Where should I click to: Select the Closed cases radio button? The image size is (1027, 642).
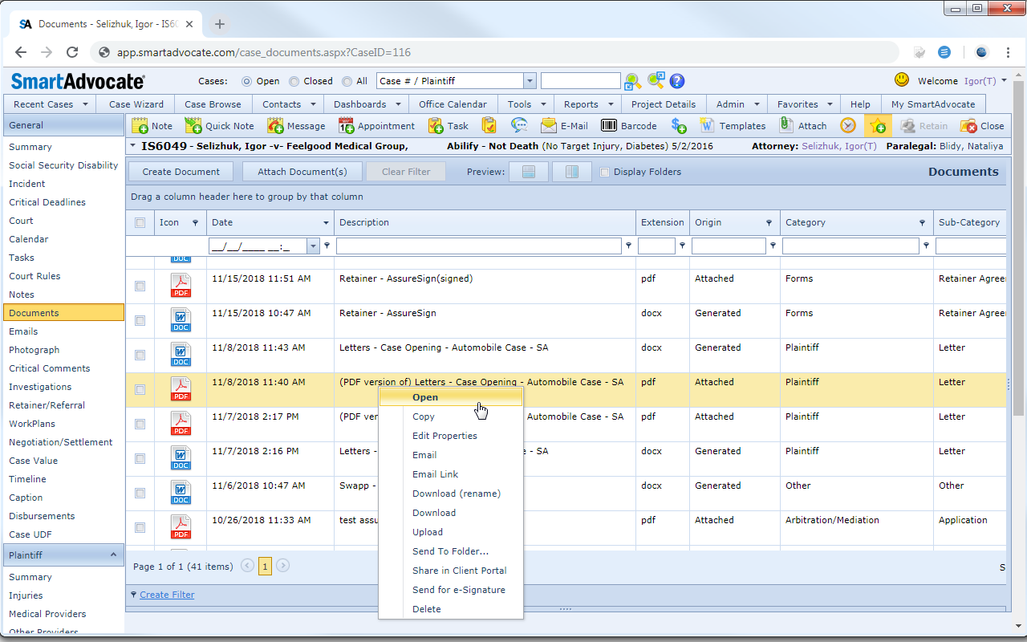294,81
